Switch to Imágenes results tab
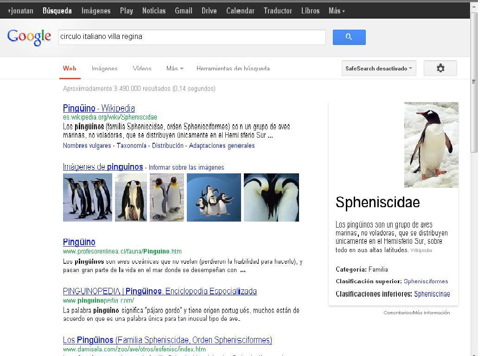Viewport: 503px width, 356px height. (105, 68)
